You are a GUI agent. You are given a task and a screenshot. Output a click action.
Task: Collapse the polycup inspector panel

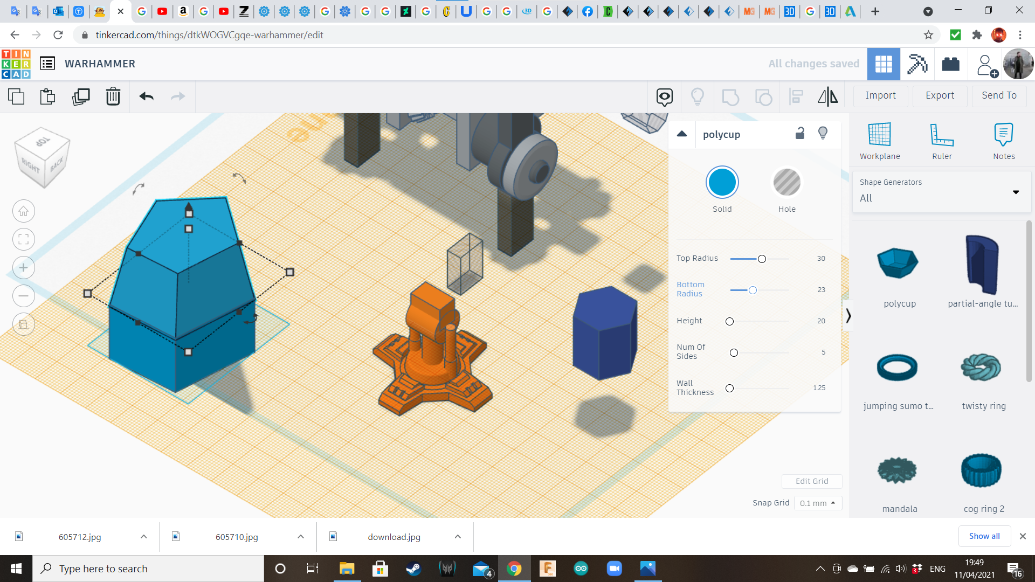tap(682, 134)
